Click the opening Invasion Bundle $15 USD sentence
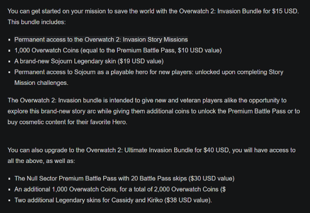The width and height of the screenshot is (310, 213). (x=153, y=11)
